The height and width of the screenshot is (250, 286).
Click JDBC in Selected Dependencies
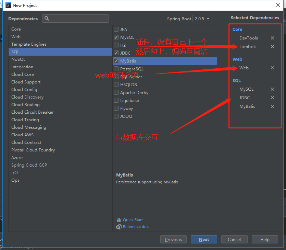(x=245, y=98)
